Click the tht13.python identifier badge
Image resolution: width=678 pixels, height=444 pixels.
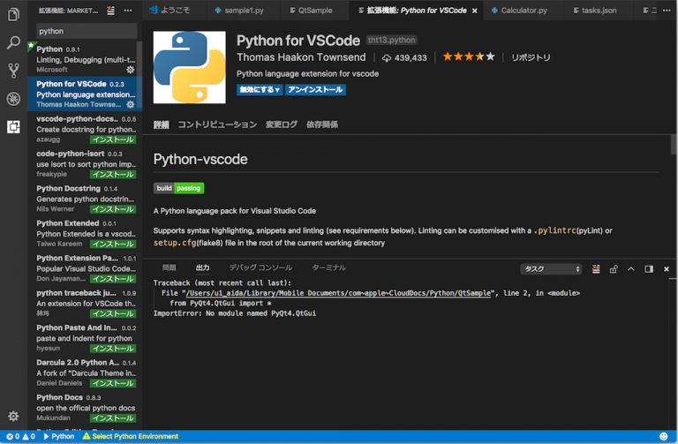pyautogui.click(x=392, y=41)
